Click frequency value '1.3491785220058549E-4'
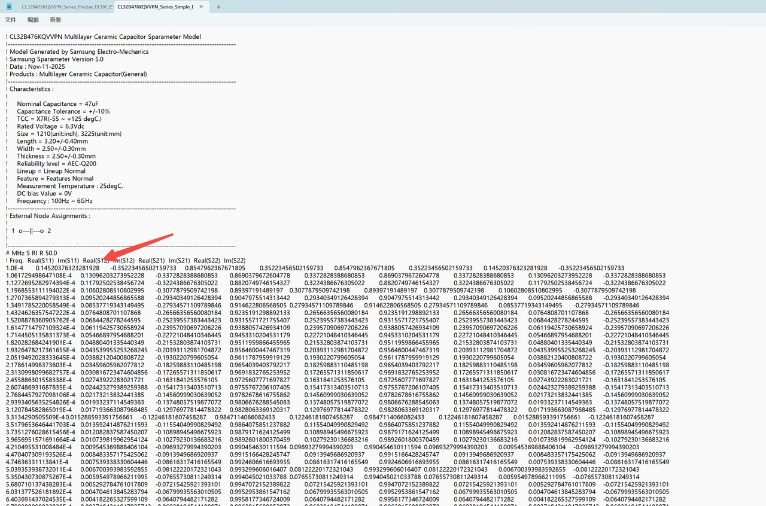766x506 pixels. (x=41, y=306)
